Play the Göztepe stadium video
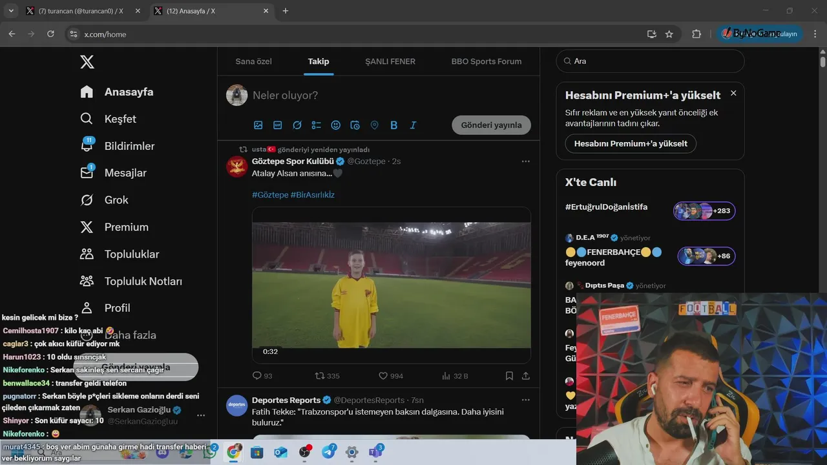Screen dimensions: 827x465 tap(392, 285)
